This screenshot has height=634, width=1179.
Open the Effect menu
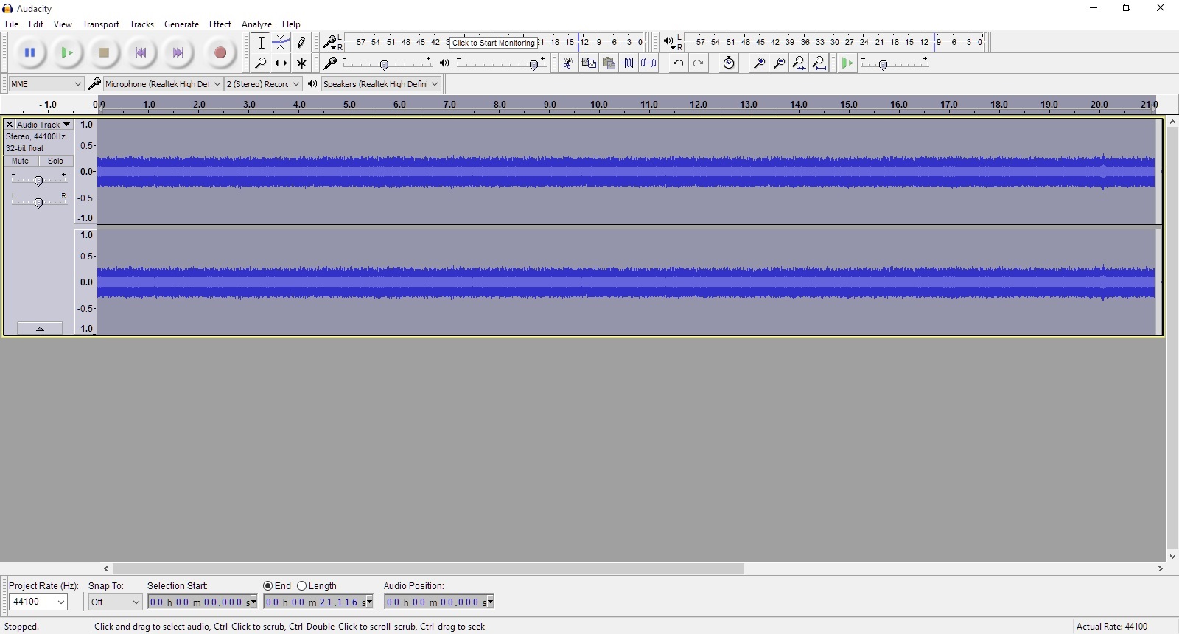[220, 24]
